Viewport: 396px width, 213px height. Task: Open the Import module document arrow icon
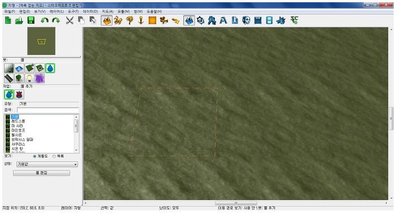(x=235, y=20)
